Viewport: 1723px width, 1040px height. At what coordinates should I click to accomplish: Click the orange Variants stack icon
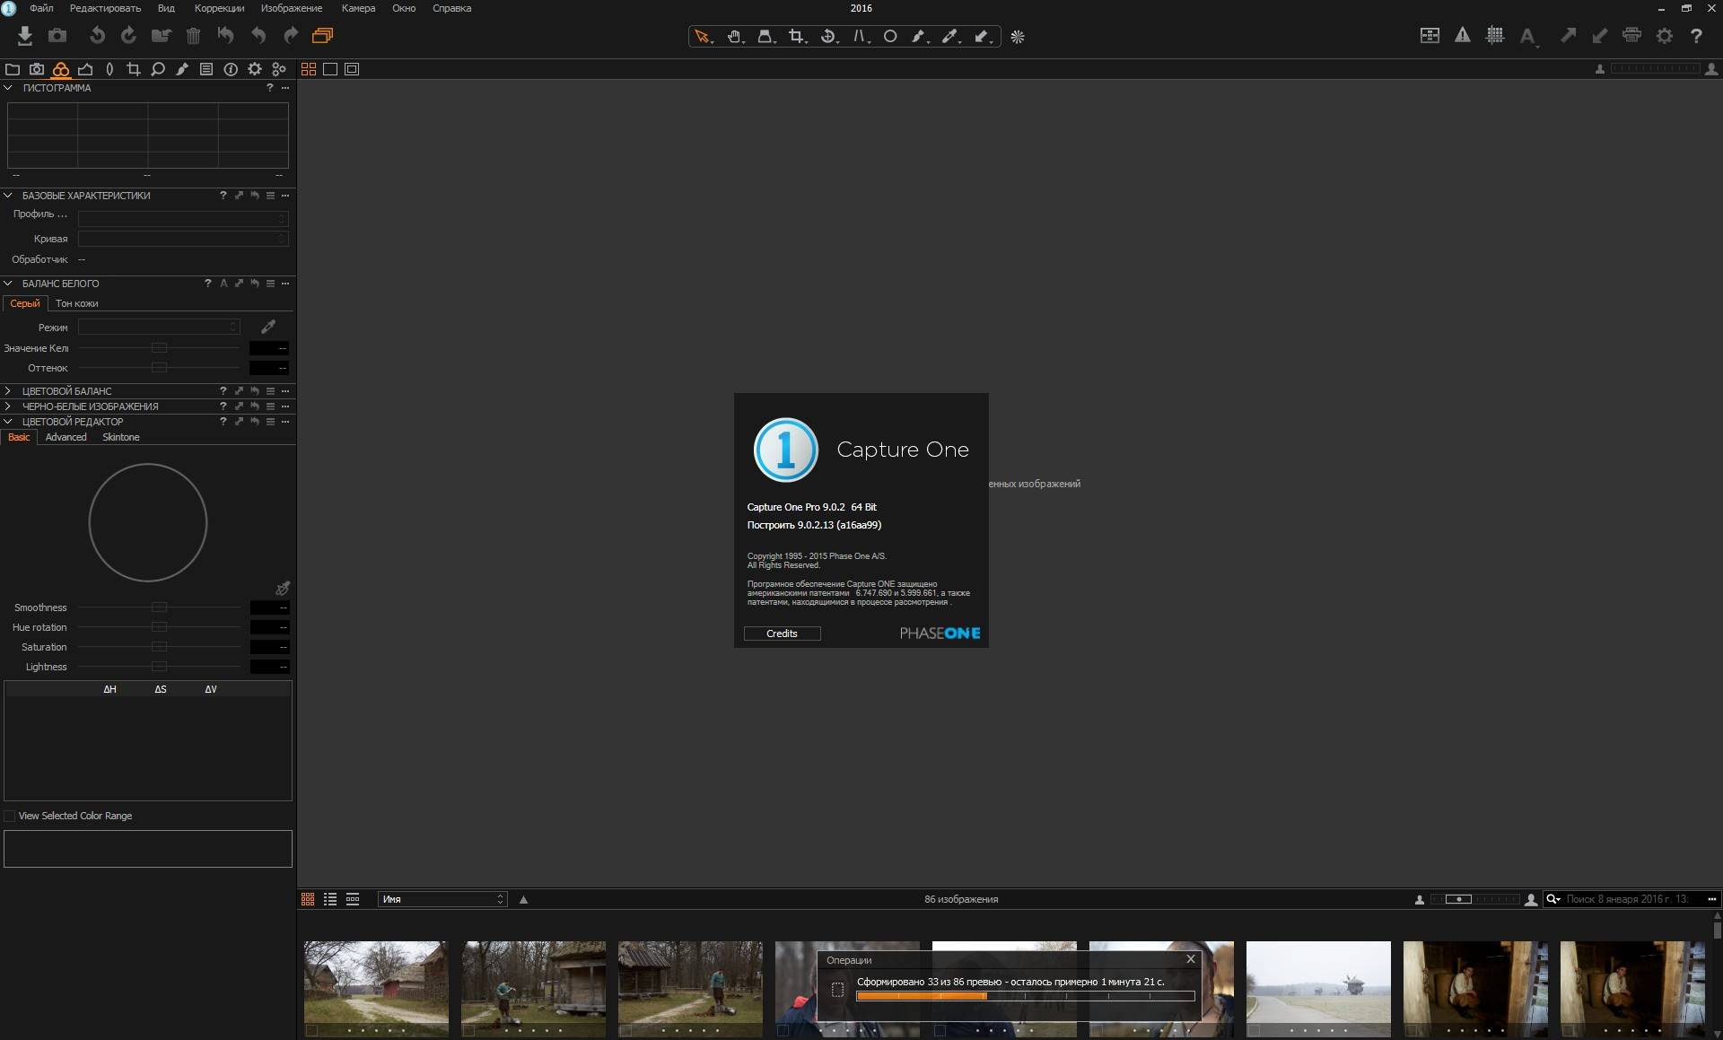[x=322, y=36]
